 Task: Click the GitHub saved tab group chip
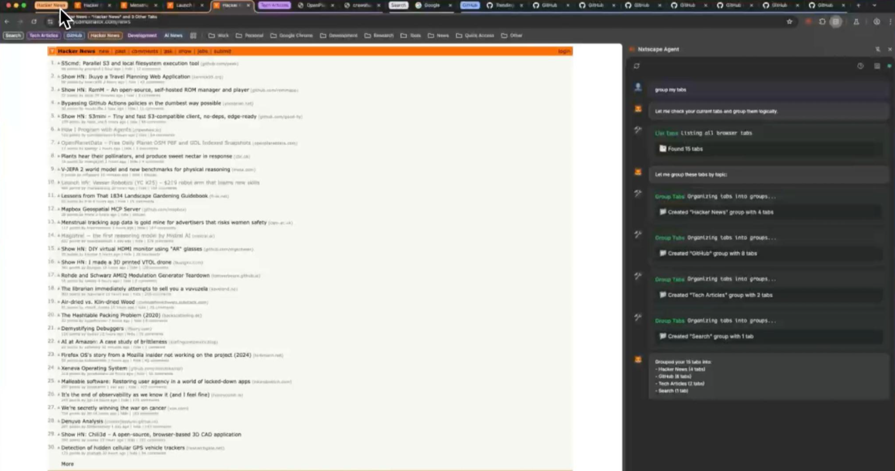pos(74,36)
